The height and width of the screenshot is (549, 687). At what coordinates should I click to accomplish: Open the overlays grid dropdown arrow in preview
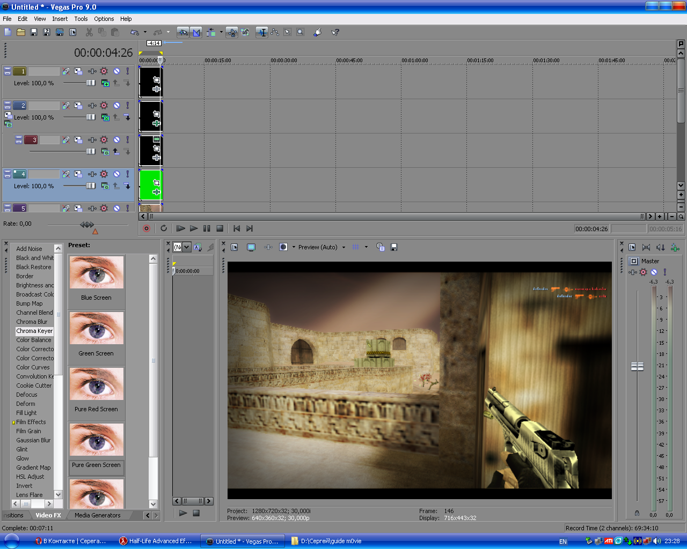[x=366, y=247]
